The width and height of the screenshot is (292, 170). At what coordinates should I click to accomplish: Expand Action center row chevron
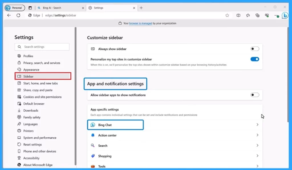[x=257, y=135]
